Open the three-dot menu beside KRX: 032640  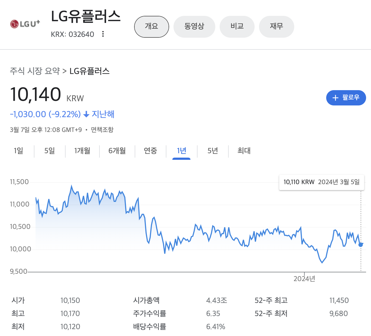point(103,34)
